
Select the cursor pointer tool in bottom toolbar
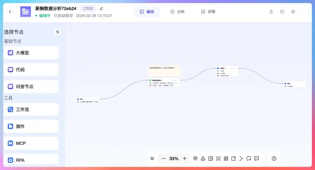tap(152, 158)
